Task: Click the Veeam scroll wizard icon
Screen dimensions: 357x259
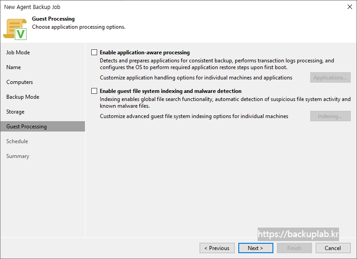Action: [15, 29]
